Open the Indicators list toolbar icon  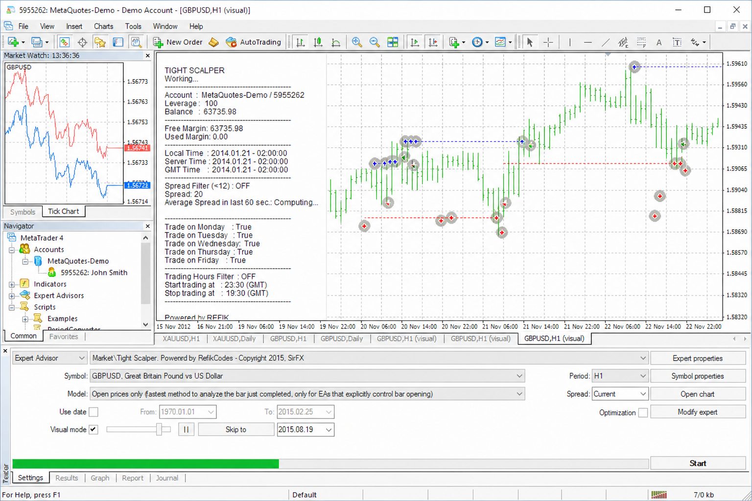(454, 42)
